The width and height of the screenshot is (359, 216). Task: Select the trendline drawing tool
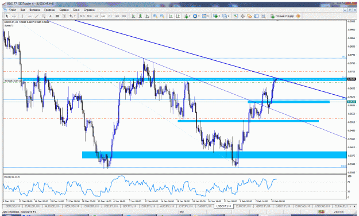coord(37,16)
